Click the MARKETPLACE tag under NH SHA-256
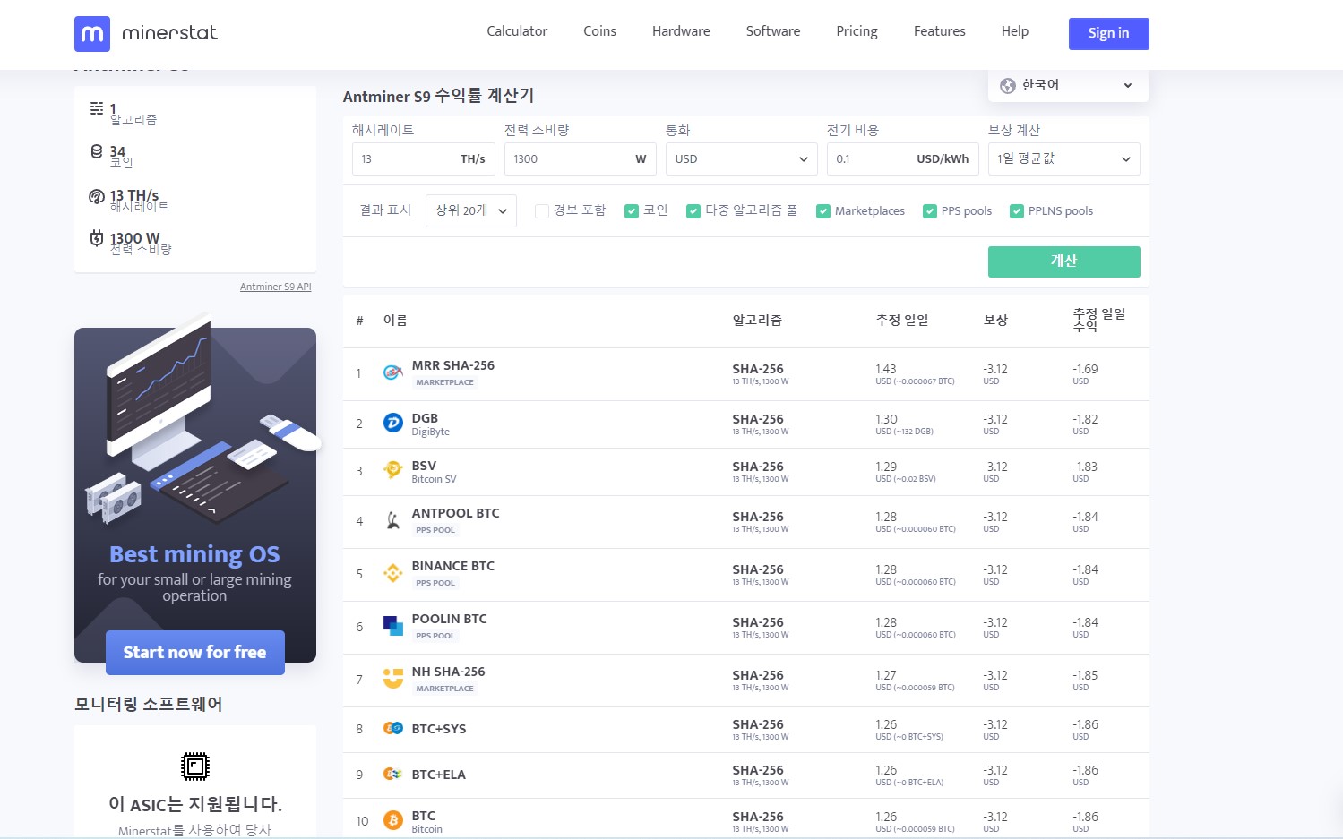Screen dimensions: 1343x839 pos(444,689)
